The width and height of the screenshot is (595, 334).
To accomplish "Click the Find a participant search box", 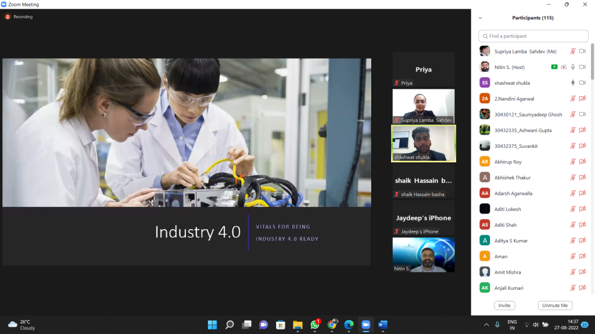I will [533, 36].
